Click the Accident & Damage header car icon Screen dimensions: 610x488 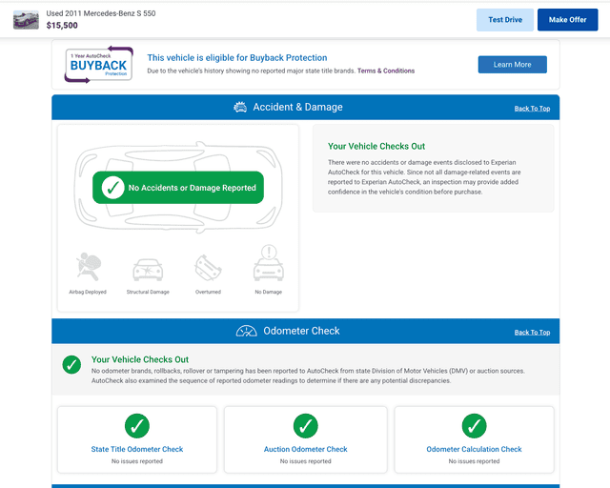[x=240, y=108]
